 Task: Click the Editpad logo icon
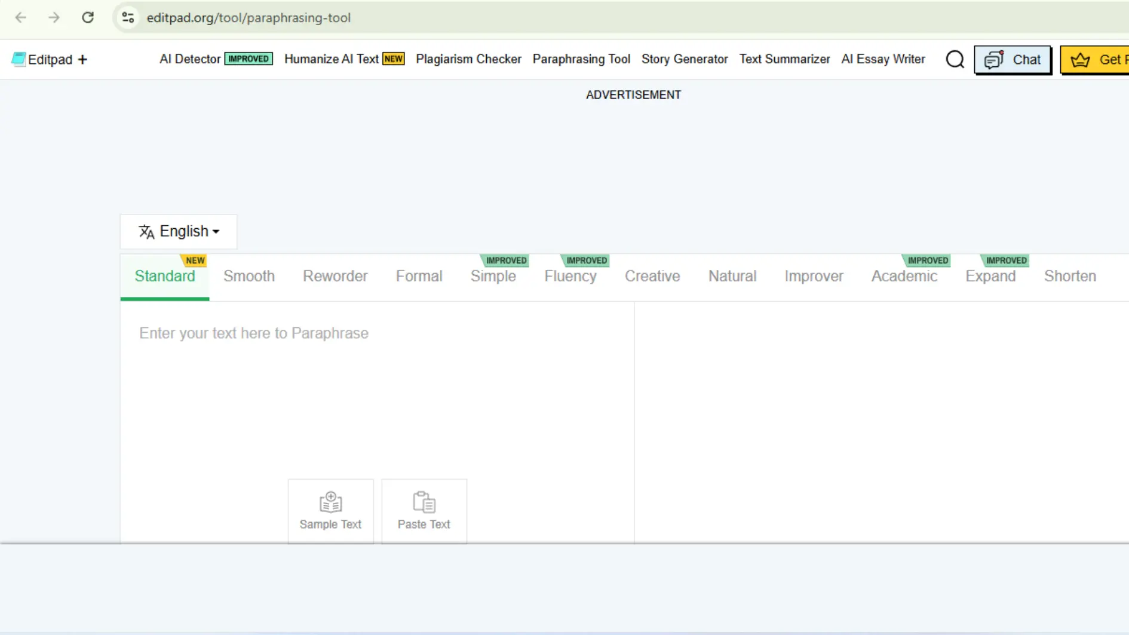point(19,59)
